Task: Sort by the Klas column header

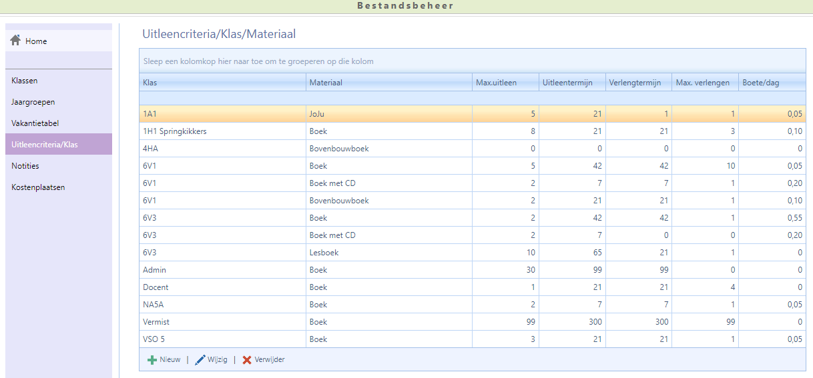Action: 222,83
